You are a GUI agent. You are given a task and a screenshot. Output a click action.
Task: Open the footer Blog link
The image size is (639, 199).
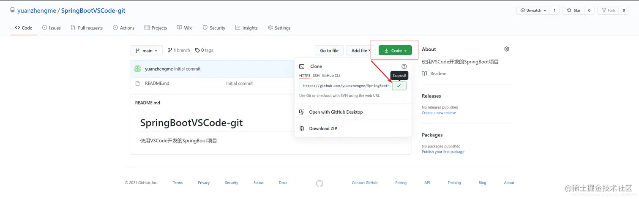(482, 183)
